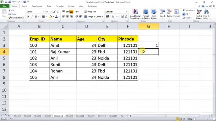Click the Cut icon in Clipboard group

(x=9, y=10)
